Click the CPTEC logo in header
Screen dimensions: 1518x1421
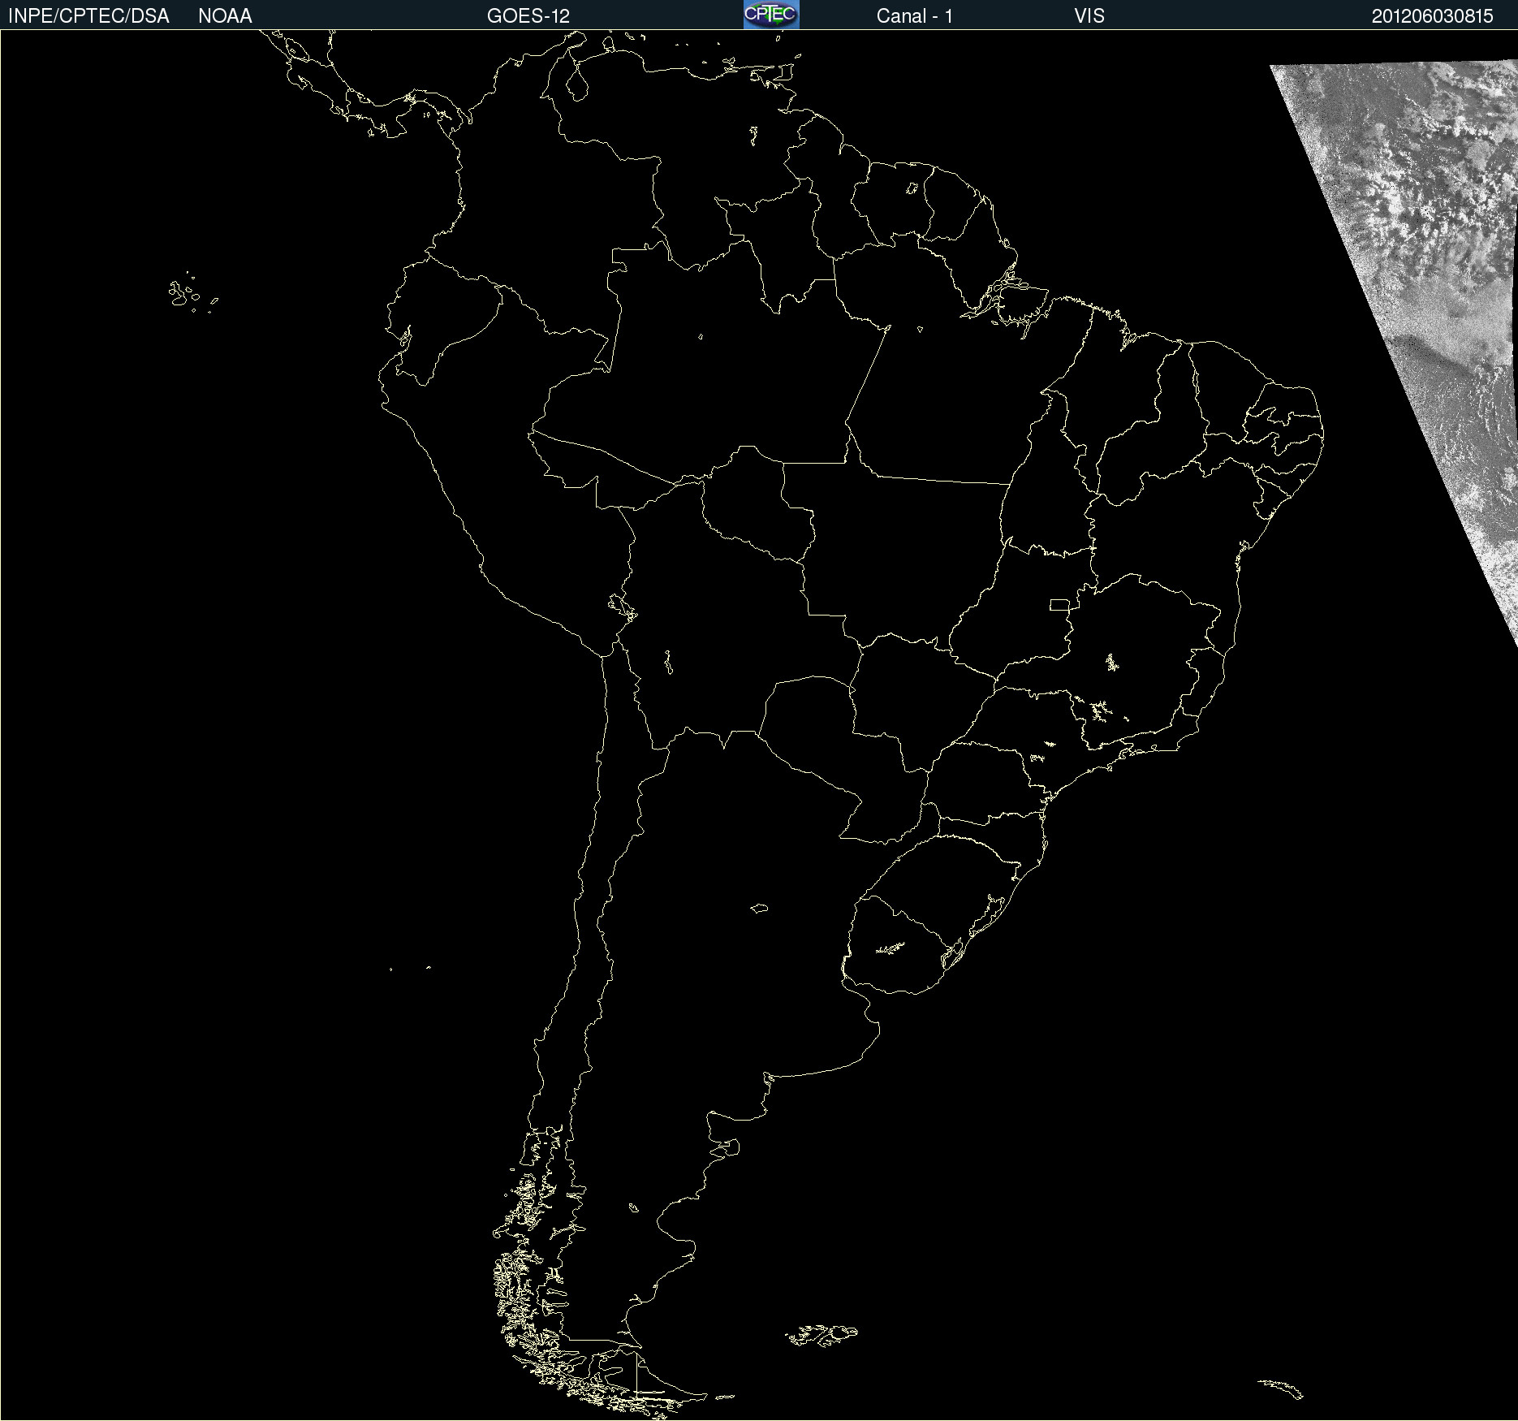tap(771, 15)
